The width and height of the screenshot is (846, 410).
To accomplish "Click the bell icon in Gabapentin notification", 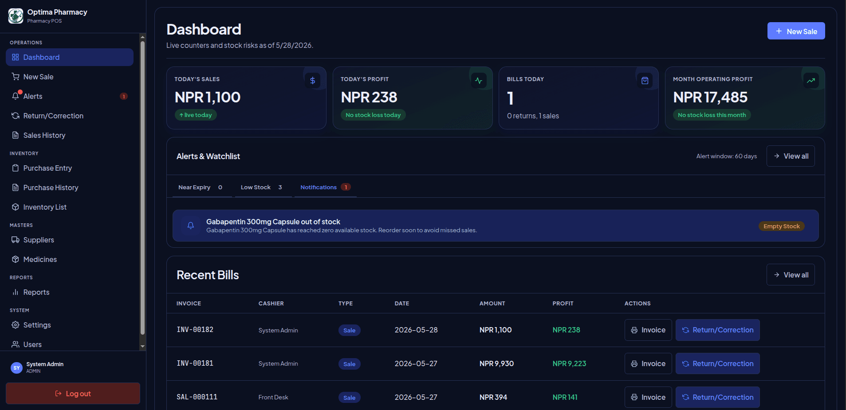I will click(x=191, y=226).
